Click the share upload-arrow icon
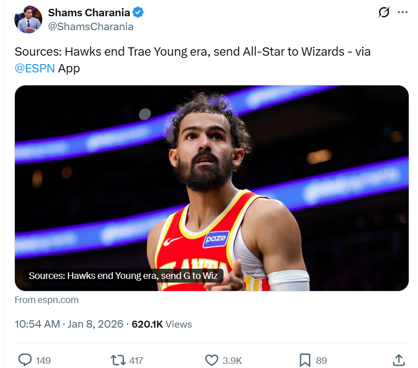 click(398, 360)
